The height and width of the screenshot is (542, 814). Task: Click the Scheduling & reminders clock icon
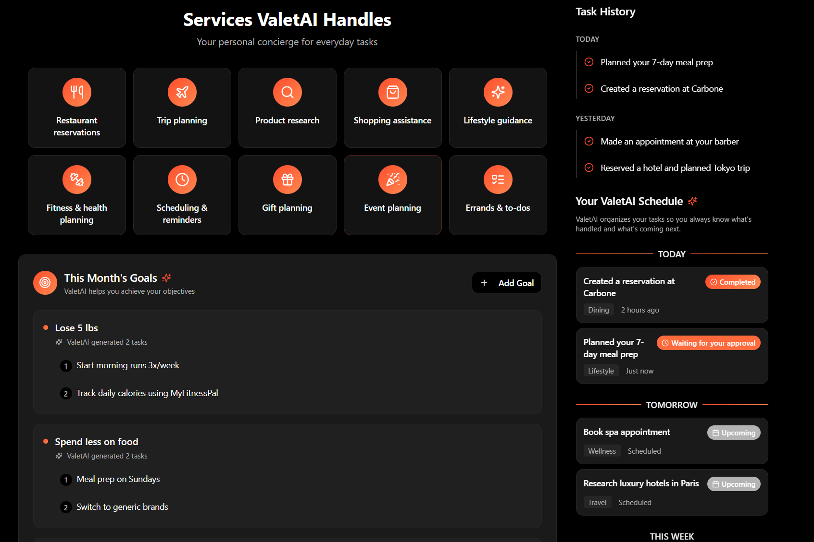tap(182, 180)
